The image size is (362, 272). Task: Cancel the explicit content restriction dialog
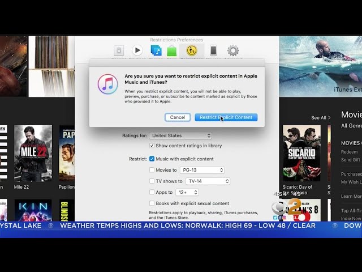tap(178, 117)
